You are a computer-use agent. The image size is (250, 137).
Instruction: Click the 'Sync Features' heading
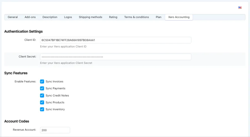tap(16, 73)
